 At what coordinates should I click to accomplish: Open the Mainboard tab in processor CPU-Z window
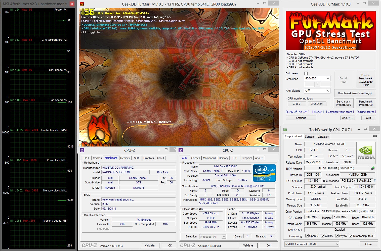(209, 158)
